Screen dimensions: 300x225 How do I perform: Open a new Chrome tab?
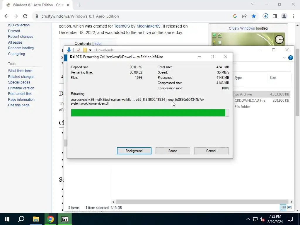pyautogui.click(x=79, y=5)
